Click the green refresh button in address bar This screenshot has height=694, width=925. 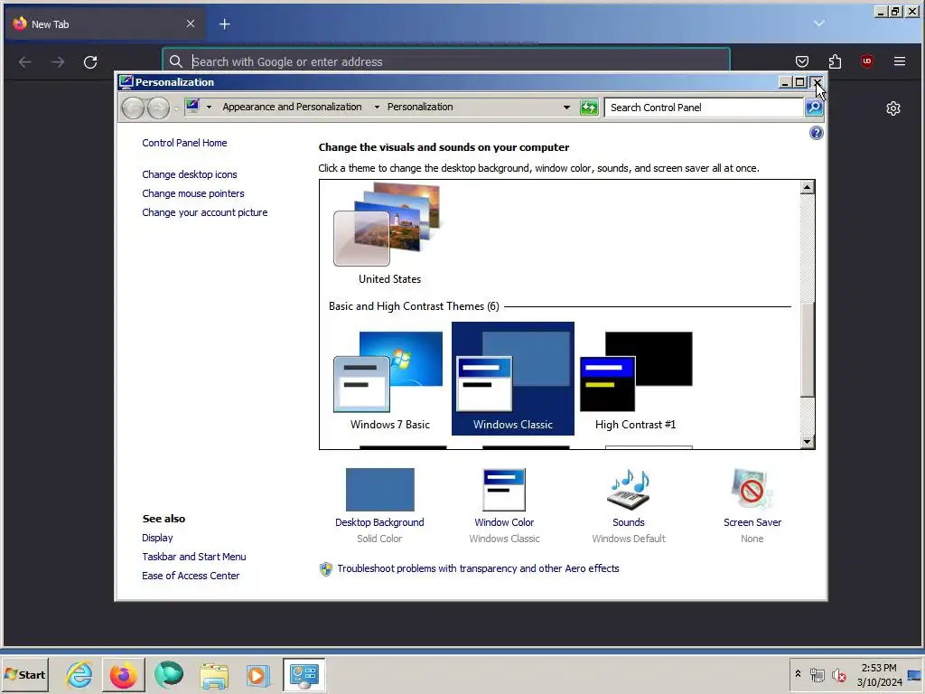[x=589, y=108]
